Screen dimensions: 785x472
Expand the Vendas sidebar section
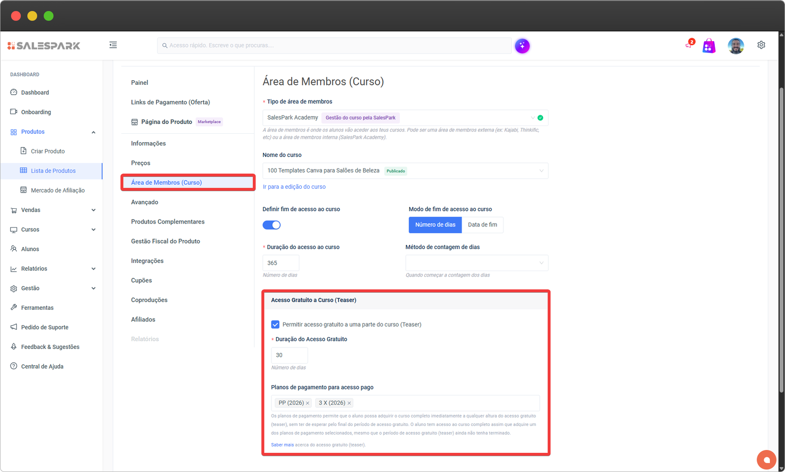click(x=53, y=210)
